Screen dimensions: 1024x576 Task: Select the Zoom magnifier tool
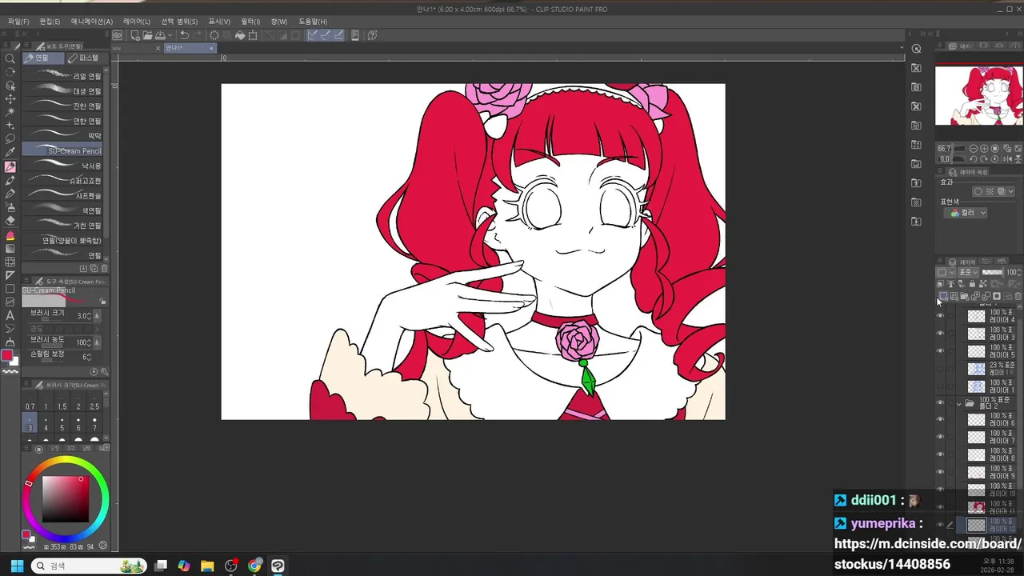pos(10,58)
